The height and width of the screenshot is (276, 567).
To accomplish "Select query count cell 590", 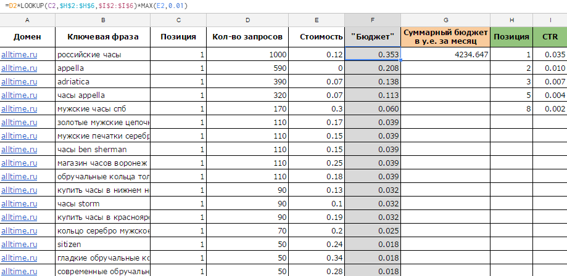I will (247, 68).
